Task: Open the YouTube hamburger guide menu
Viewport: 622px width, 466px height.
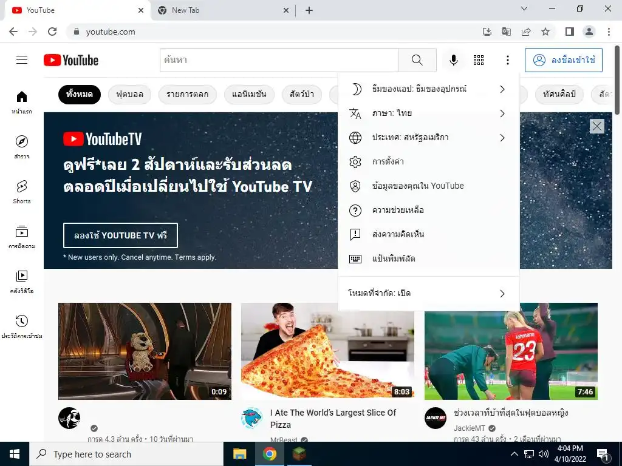Action: click(22, 60)
